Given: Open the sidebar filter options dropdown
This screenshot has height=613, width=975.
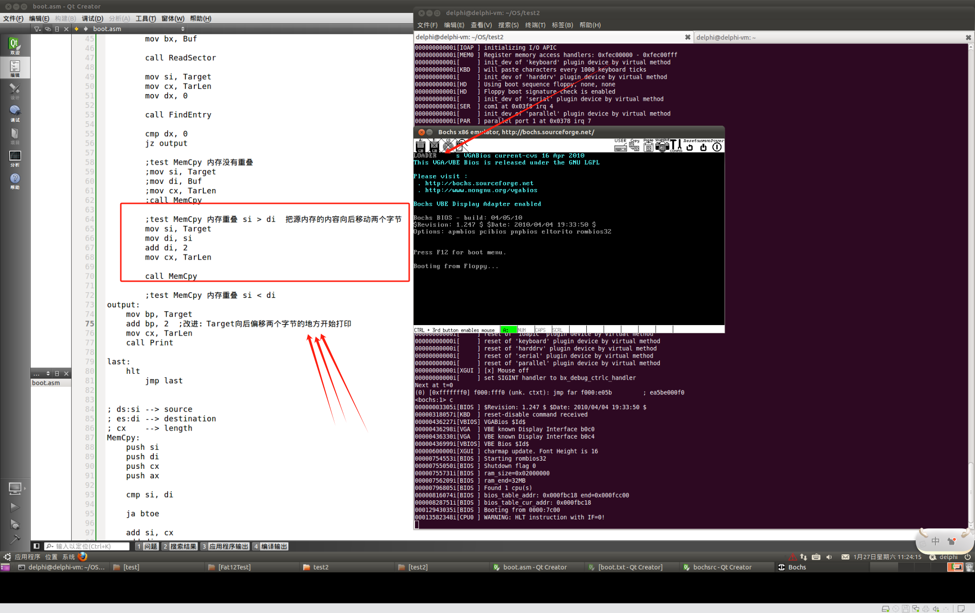Looking at the screenshot, I should click(37, 29).
